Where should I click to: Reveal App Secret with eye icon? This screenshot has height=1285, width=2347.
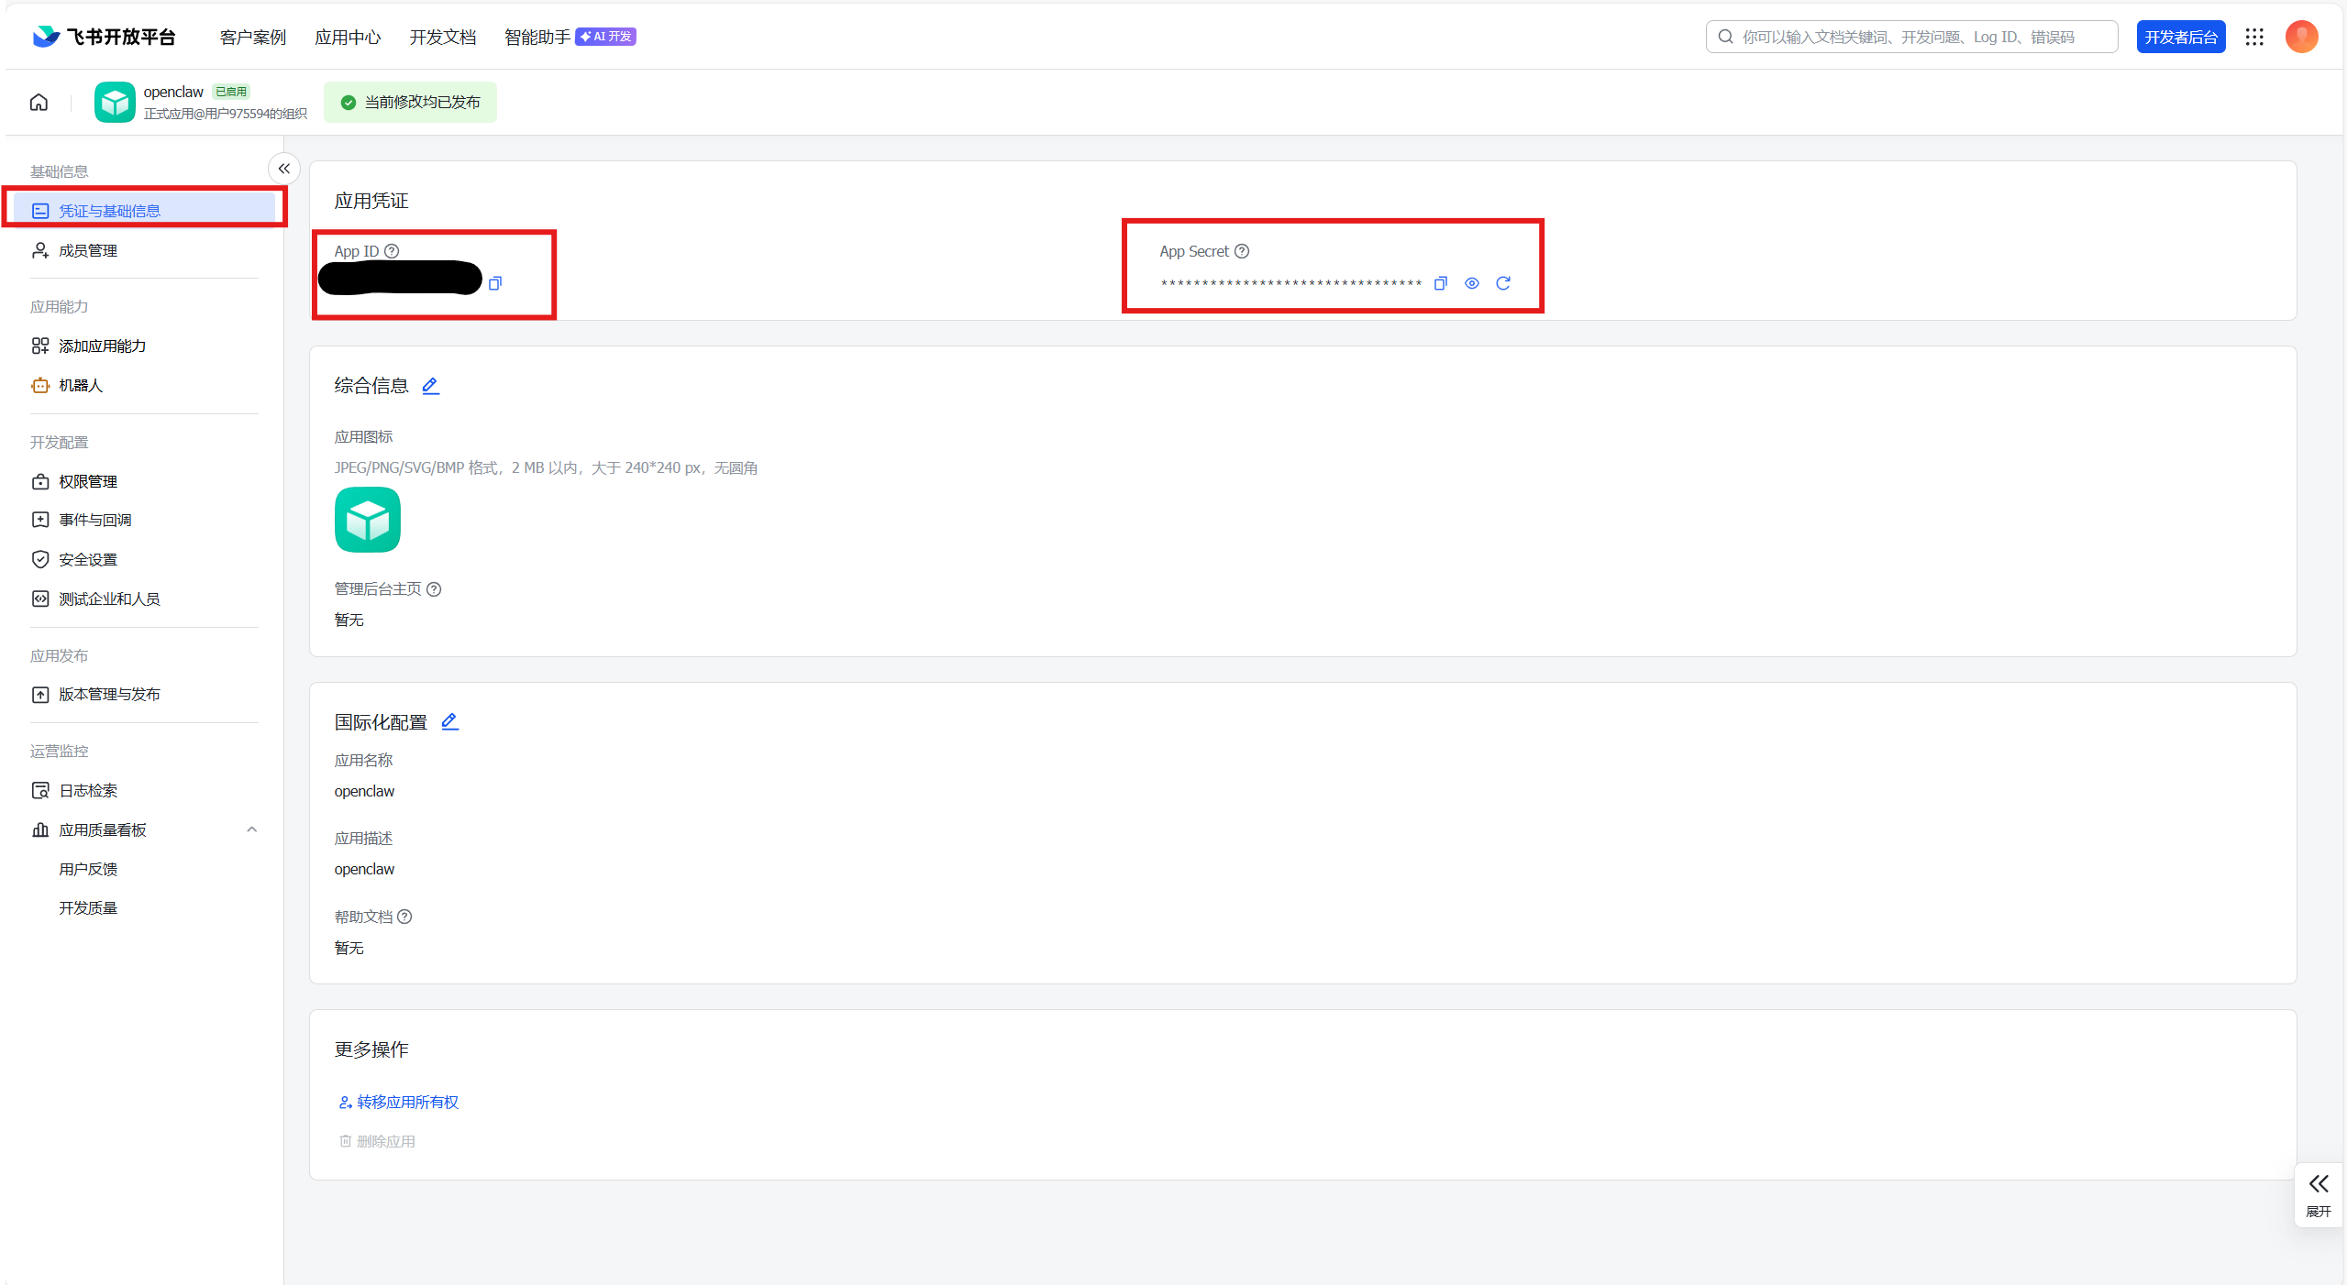[1471, 283]
